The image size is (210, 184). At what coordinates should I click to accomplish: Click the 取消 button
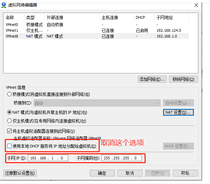[x=130, y=173]
